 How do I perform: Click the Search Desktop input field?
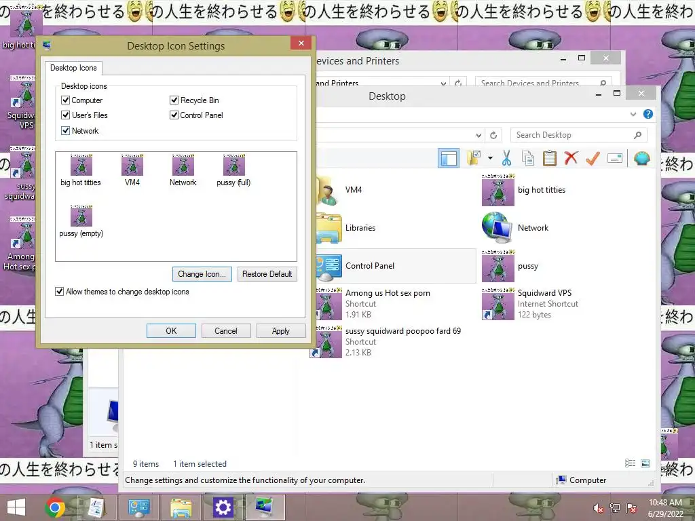(x=578, y=135)
